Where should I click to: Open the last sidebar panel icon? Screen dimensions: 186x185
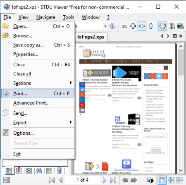coord(59,171)
